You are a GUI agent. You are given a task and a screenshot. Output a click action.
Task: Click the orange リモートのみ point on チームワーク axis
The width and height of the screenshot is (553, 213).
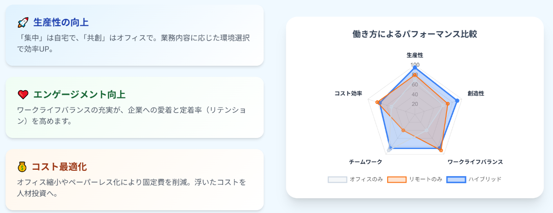click(403, 131)
